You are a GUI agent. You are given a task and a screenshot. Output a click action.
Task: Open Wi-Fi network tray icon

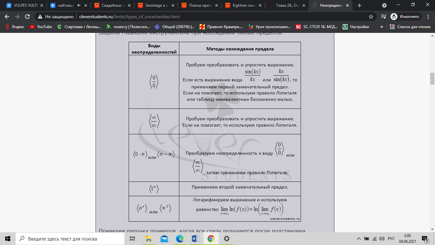point(374,239)
